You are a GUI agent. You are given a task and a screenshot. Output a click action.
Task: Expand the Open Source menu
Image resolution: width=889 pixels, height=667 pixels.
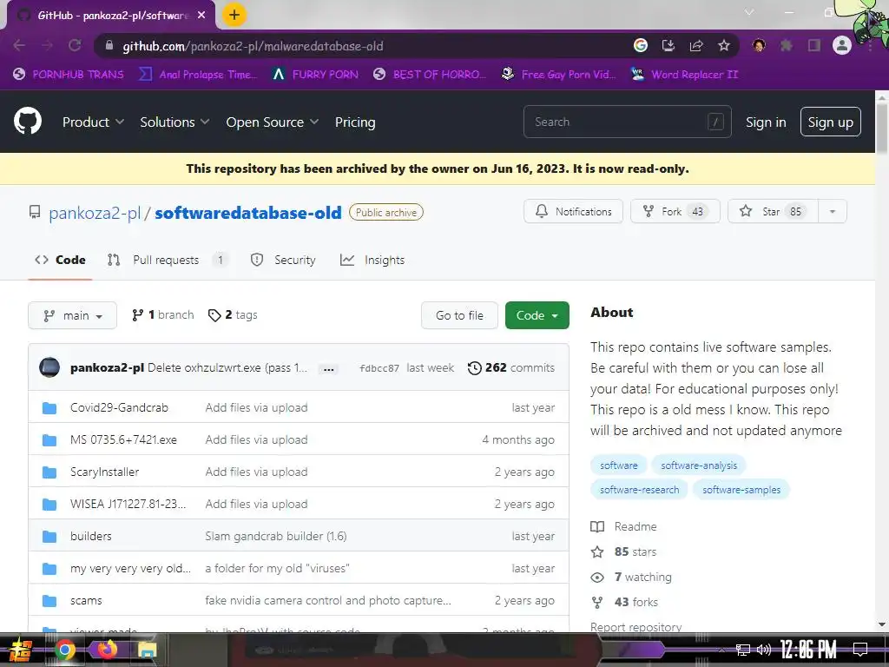coord(272,122)
